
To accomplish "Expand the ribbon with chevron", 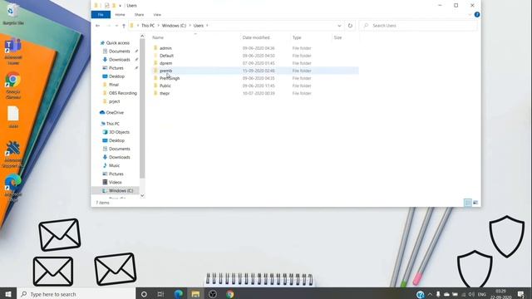I will (x=470, y=15).
